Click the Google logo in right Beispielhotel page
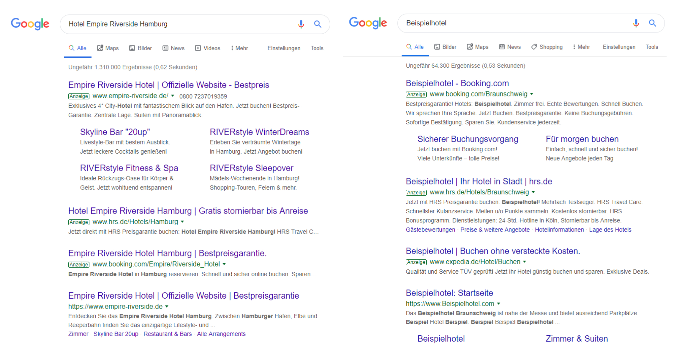The height and width of the screenshot is (353, 676). click(x=368, y=23)
